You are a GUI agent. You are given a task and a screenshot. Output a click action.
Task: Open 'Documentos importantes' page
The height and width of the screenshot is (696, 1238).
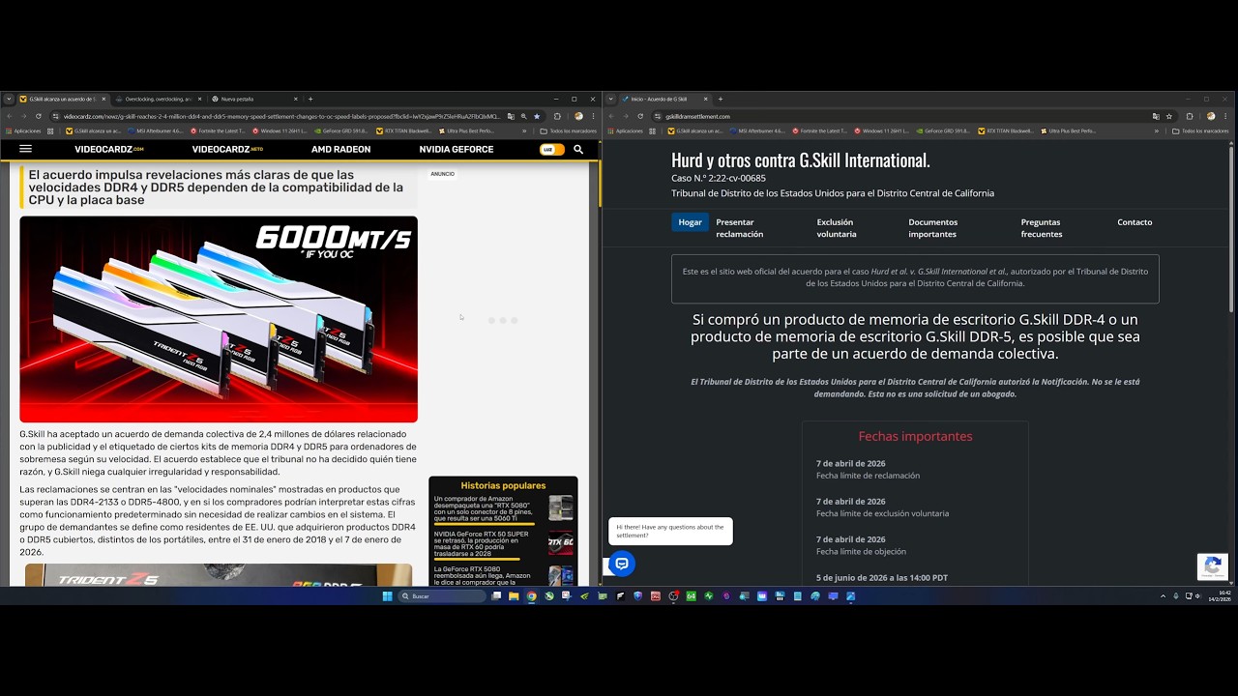933,228
